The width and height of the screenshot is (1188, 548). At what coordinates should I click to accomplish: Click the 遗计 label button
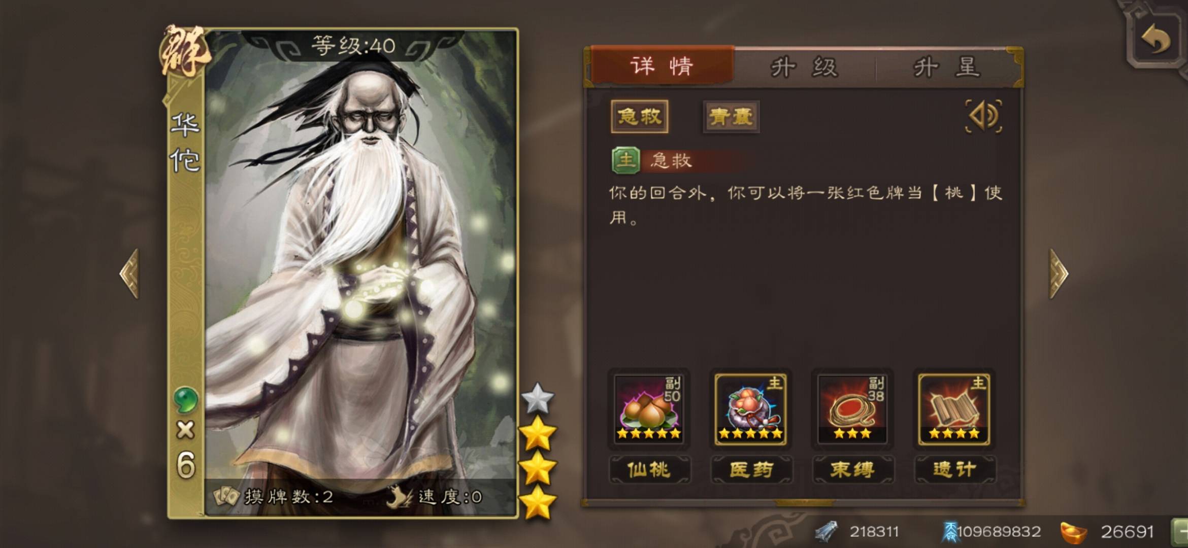pos(955,469)
